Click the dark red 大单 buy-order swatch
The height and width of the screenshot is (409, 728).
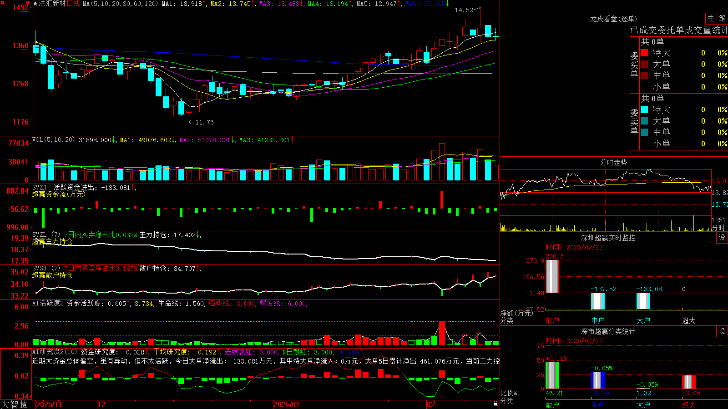pyautogui.click(x=644, y=64)
